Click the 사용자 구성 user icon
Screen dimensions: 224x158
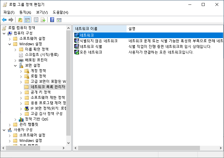coord(10,130)
